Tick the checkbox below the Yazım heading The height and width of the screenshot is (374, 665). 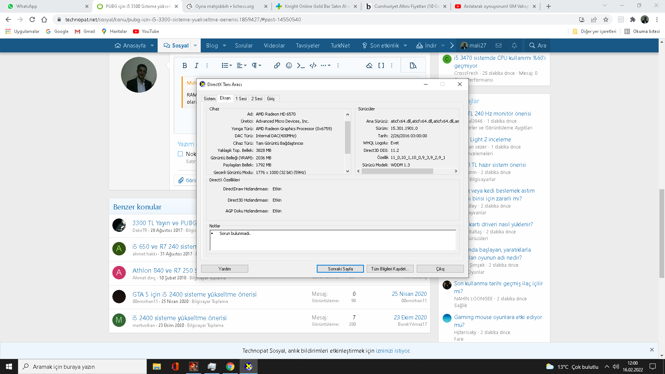click(x=180, y=154)
